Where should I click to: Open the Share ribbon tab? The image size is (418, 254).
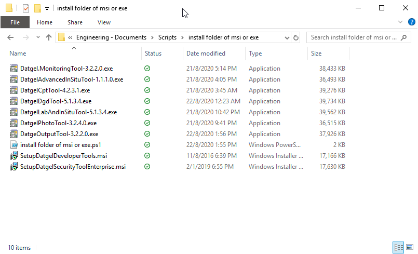click(75, 22)
